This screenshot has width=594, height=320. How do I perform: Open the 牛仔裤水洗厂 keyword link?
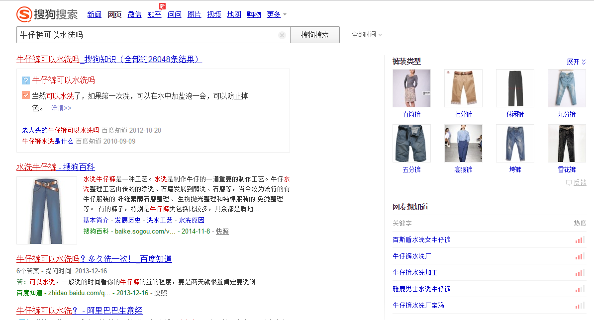click(412, 256)
